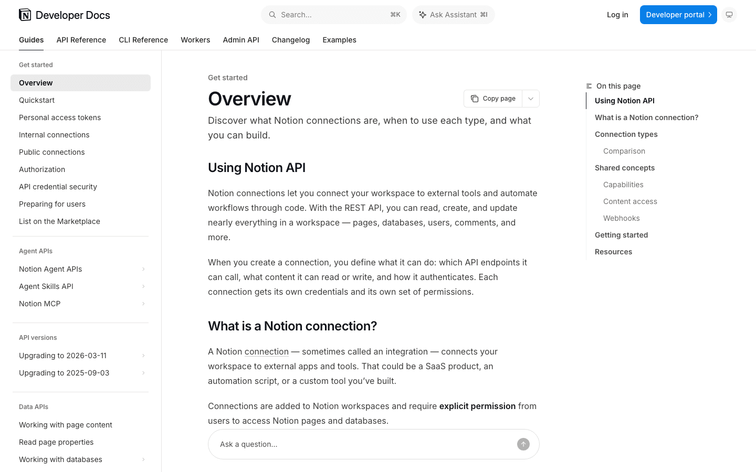The width and height of the screenshot is (756, 472).
Task: Open API credential security page
Action: pos(80,187)
